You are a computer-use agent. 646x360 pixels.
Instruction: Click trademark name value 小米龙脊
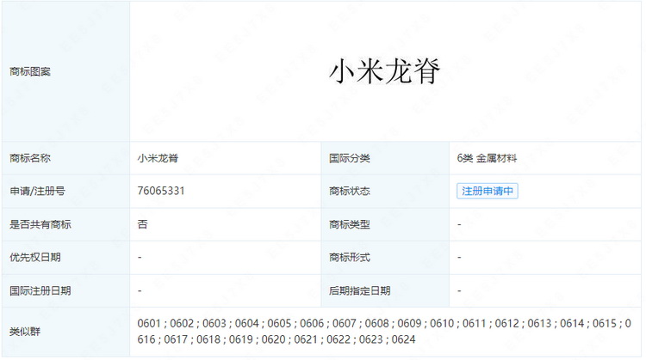pos(158,158)
